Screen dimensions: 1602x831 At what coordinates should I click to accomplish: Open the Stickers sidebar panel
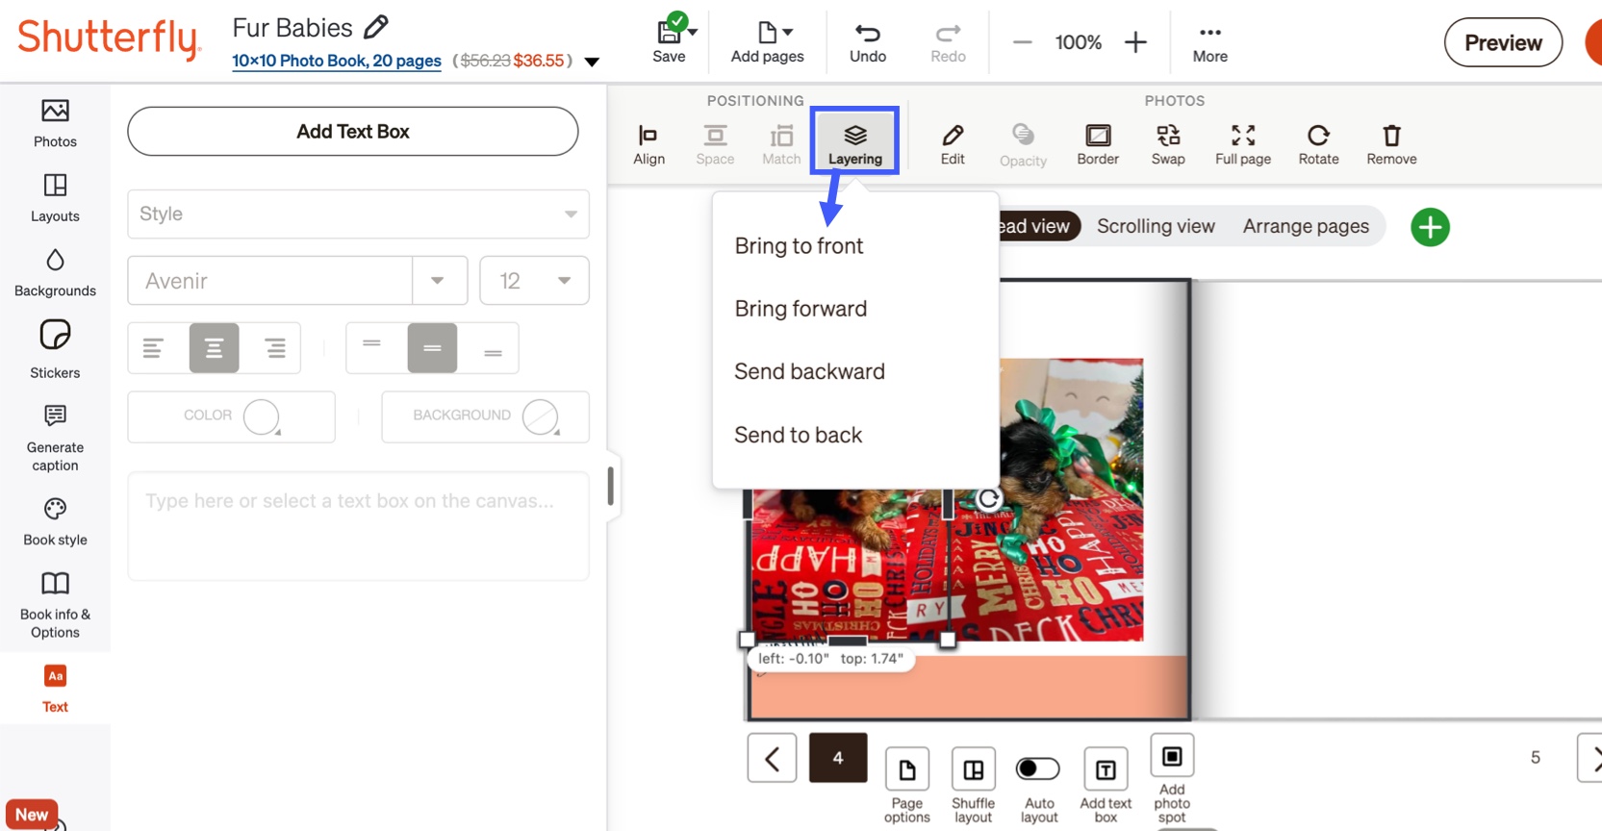pyautogui.click(x=55, y=350)
